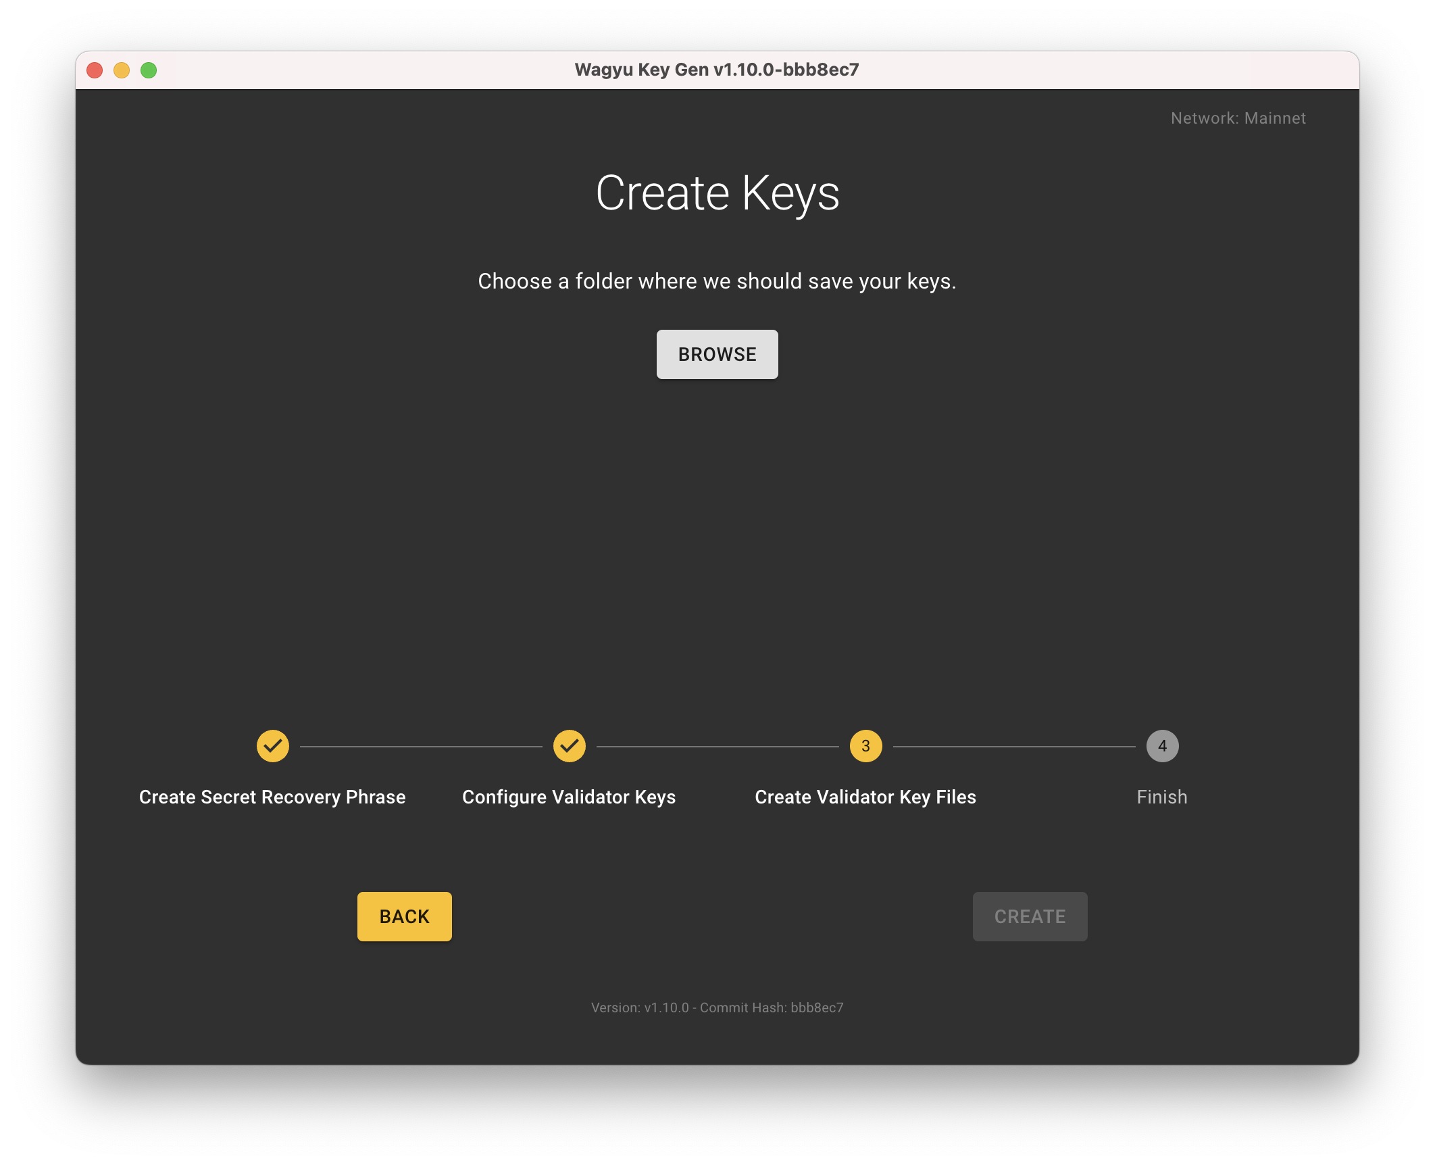Click the version and commit hash footer
The image size is (1435, 1165).
click(717, 1008)
